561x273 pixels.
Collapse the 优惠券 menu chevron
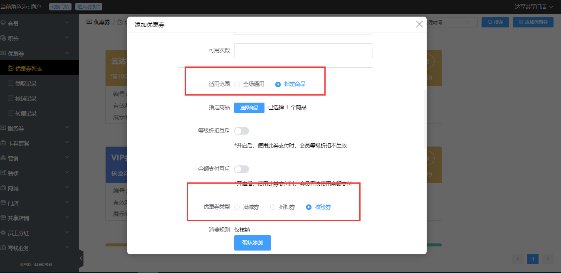click(67, 53)
